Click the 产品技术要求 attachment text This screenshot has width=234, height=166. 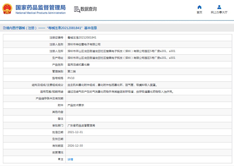76,105
